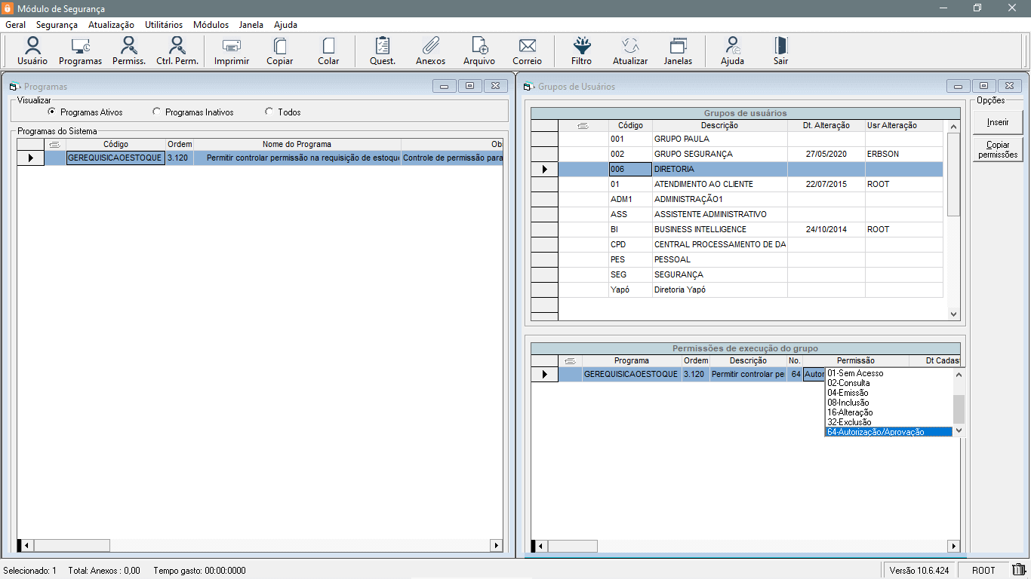Open the Atualização menu
The image size is (1031, 579).
click(x=111, y=25)
